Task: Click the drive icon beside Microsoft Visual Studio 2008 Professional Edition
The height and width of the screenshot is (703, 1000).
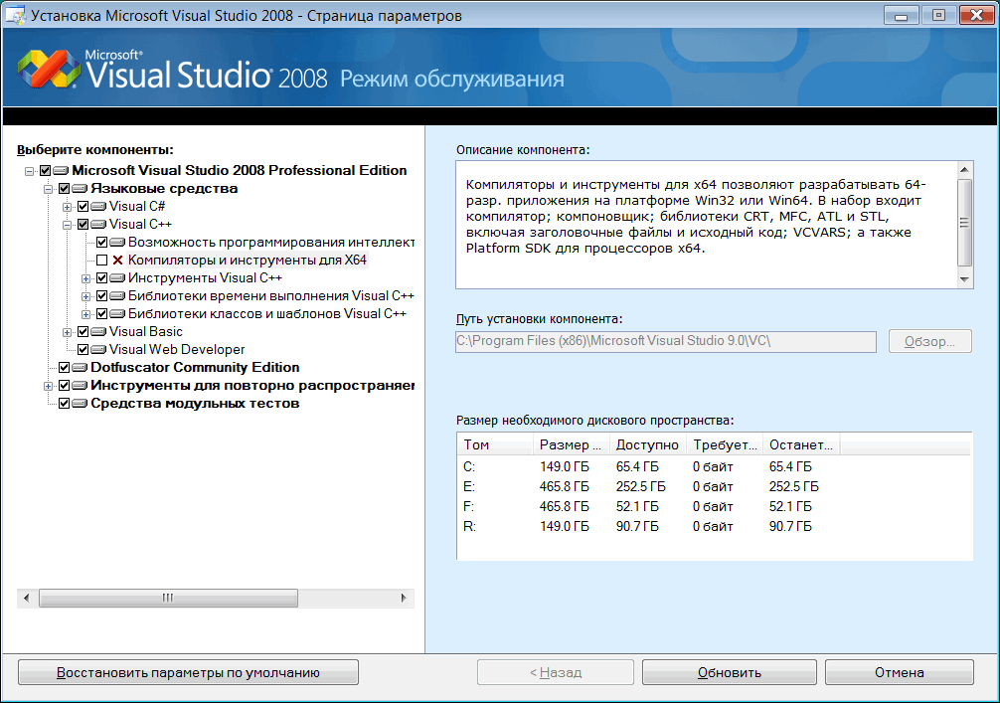Action: [61, 171]
